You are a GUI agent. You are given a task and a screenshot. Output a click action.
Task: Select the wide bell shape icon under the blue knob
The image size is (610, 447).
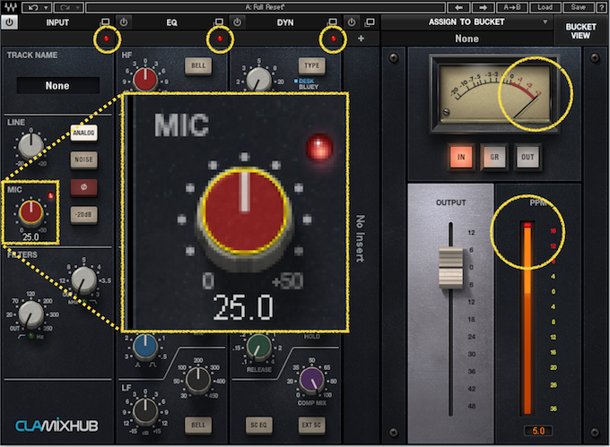pyautogui.click(x=152, y=365)
